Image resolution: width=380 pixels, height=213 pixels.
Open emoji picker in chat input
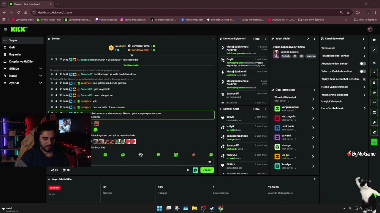click(x=210, y=162)
